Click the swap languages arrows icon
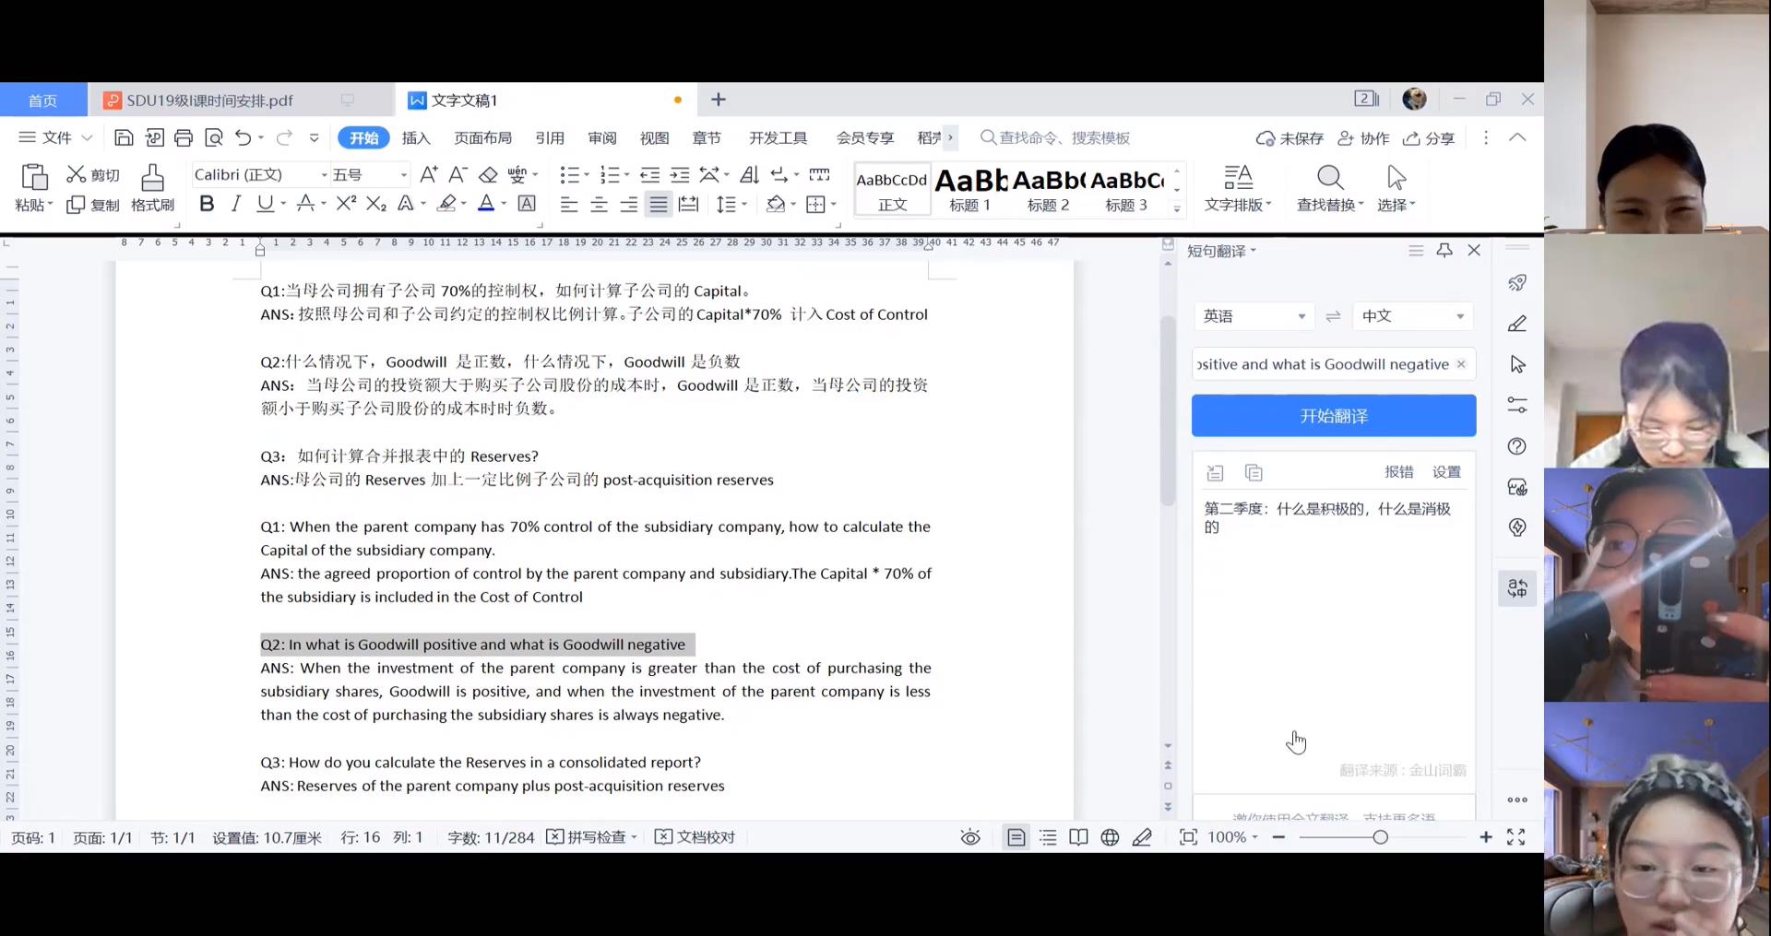This screenshot has height=936, width=1771. [x=1333, y=316]
